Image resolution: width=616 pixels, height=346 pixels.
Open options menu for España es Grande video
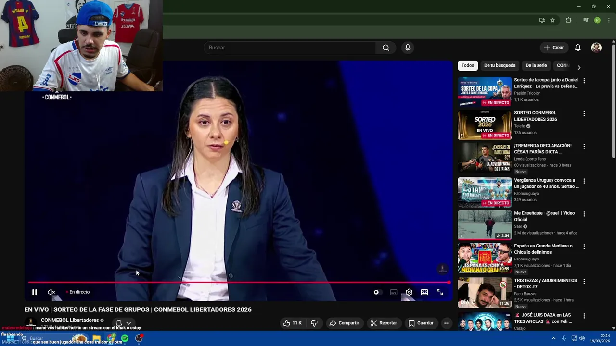pyautogui.click(x=584, y=247)
